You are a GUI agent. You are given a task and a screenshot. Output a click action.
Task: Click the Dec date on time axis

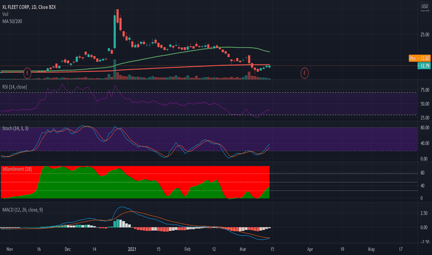point(68,249)
